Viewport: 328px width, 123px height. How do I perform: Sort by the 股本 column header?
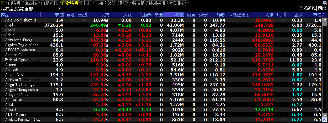pos(280,15)
